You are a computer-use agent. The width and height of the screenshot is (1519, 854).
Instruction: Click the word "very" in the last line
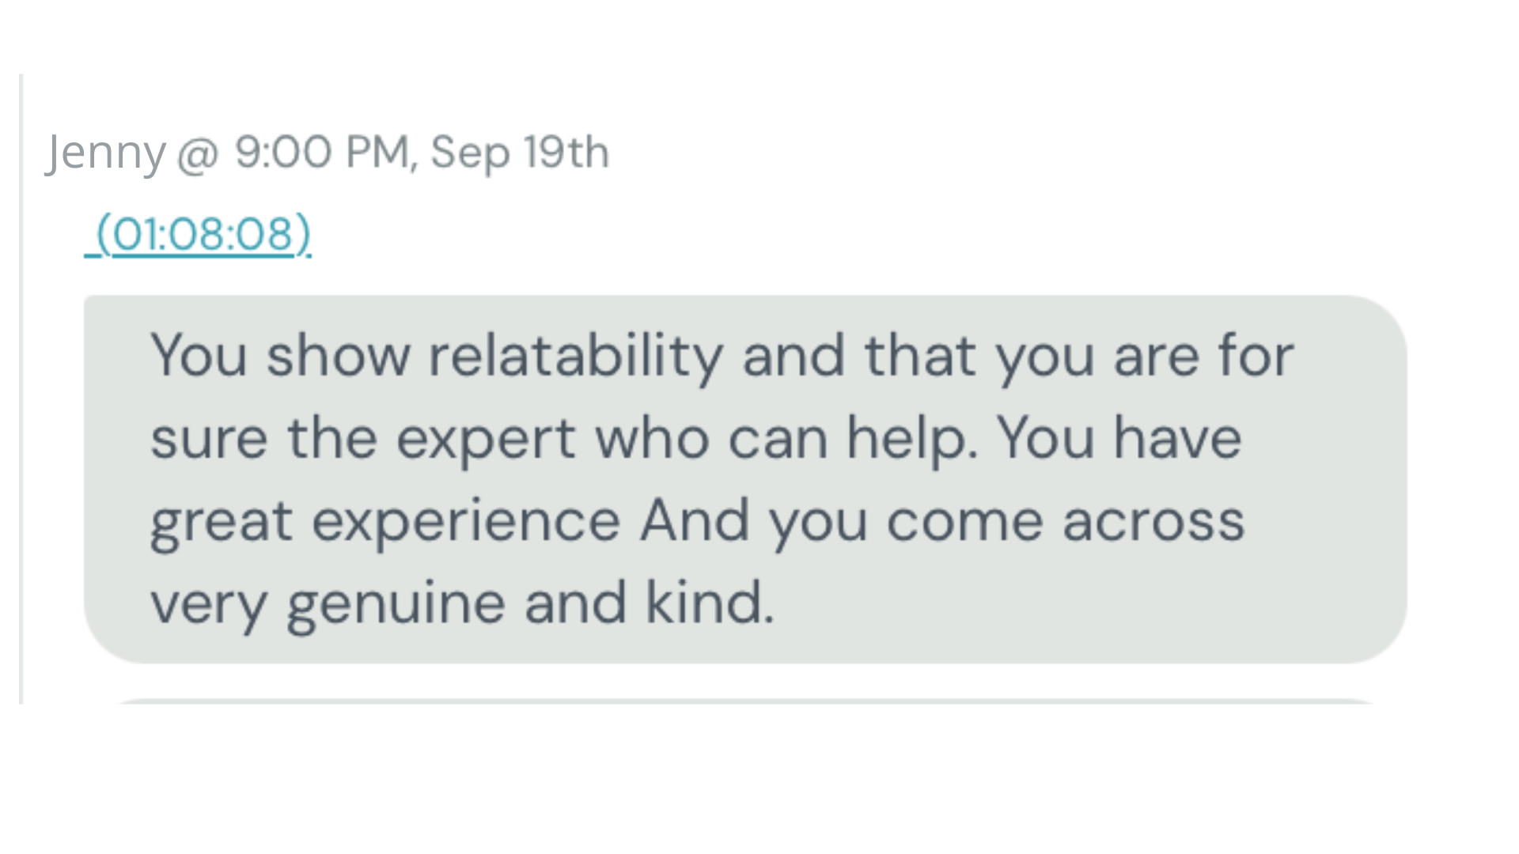[209, 604]
